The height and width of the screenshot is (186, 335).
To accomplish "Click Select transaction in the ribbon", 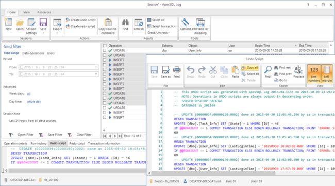I will [x=161, y=26].
